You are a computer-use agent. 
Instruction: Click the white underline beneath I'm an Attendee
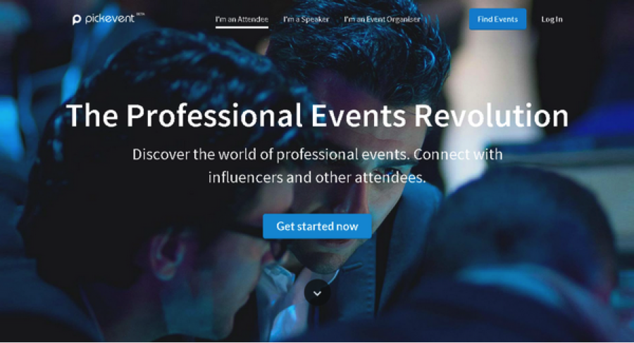coord(242,27)
